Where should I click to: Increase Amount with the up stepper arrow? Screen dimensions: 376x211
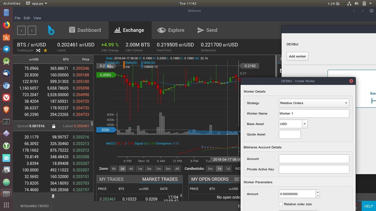tap(318, 192)
